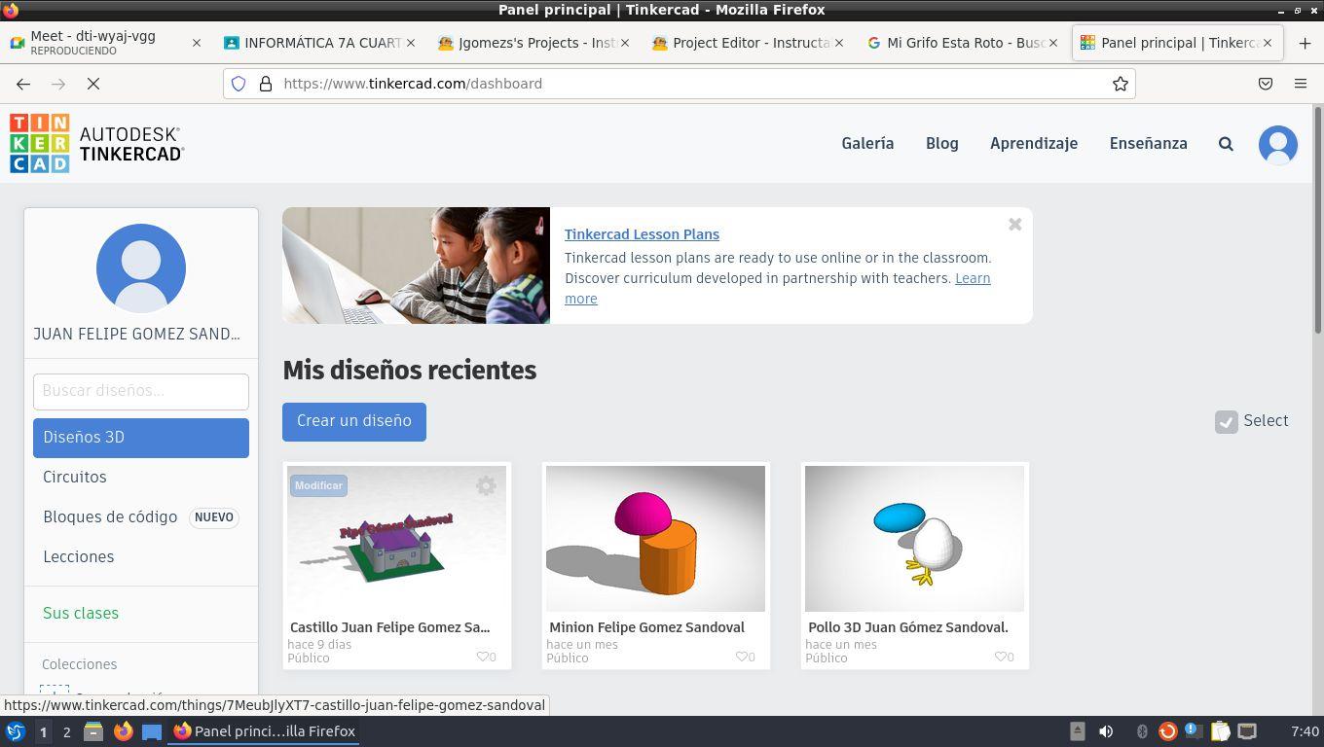Like the Minion design heart icon
The width and height of the screenshot is (1324, 747).
click(741, 658)
